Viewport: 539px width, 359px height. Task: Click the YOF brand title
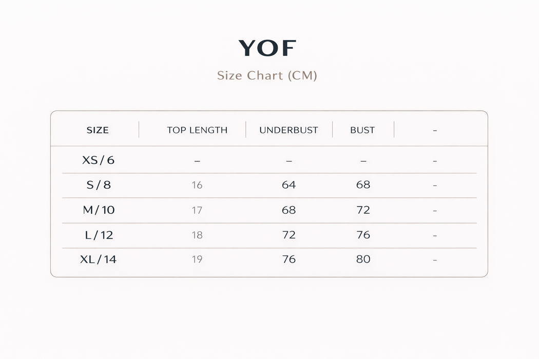(x=267, y=48)
